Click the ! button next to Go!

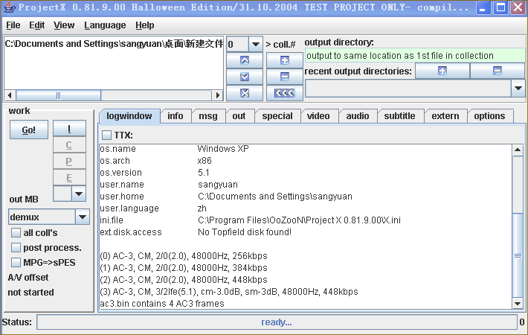point(69,128)
